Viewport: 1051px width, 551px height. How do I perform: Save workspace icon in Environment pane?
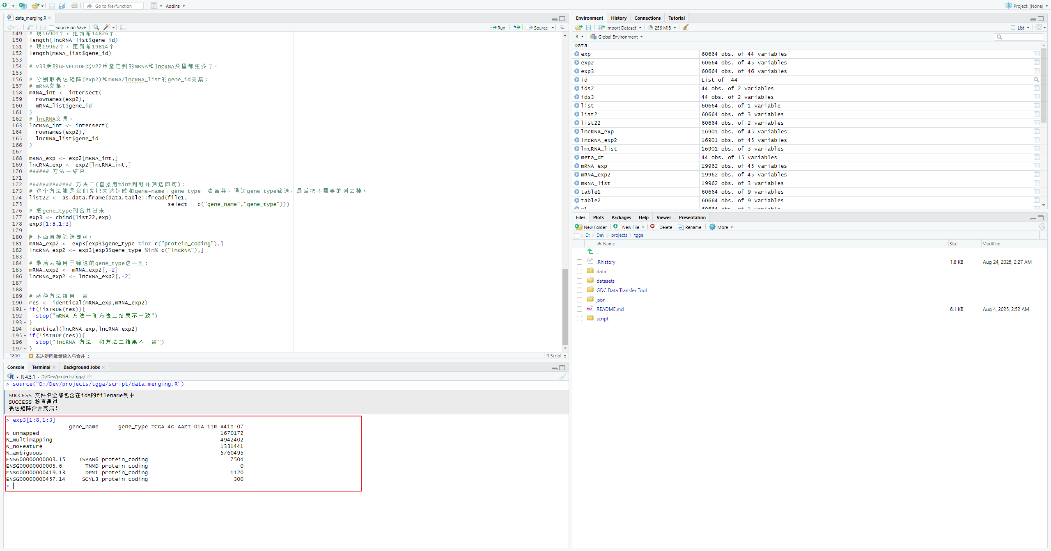point(589,27)
